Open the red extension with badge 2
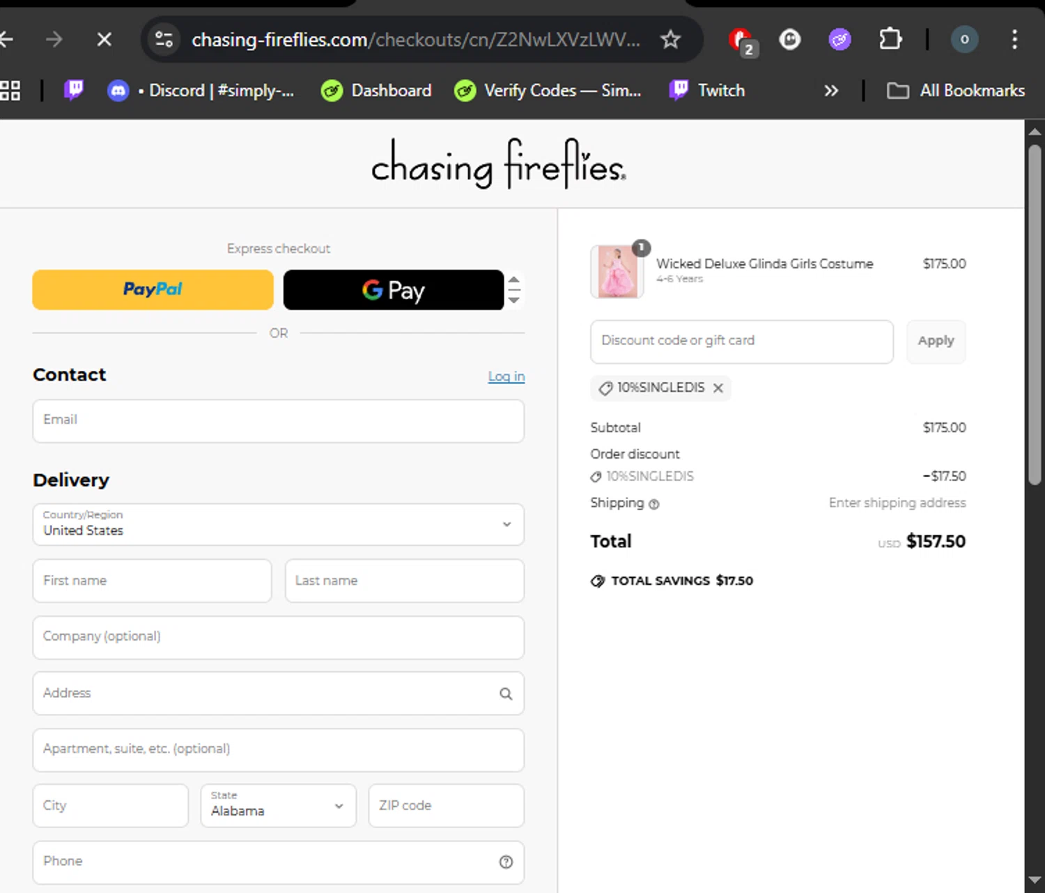 click(743, 40)
